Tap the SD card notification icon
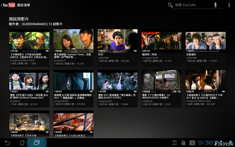The width and height of the screenshot is (235, 147). [x=183, y=143]
